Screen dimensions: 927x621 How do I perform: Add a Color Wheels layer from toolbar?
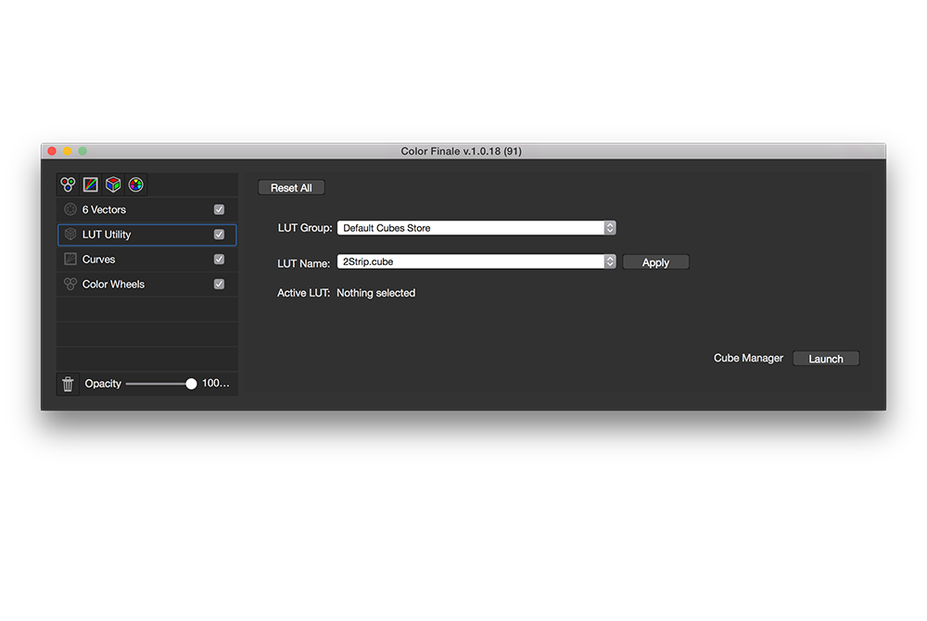click(x=68, y=184)
